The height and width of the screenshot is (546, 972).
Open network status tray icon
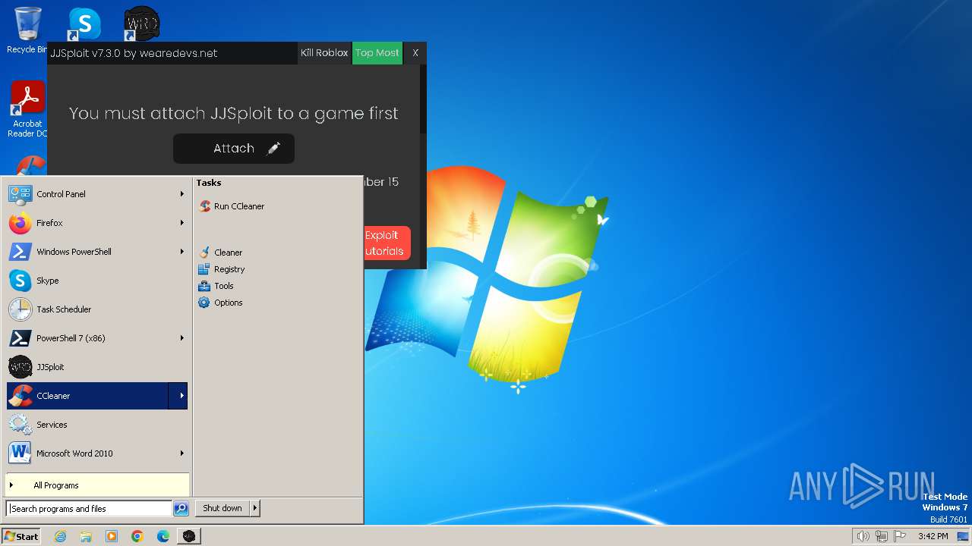(x=882, y=536)
